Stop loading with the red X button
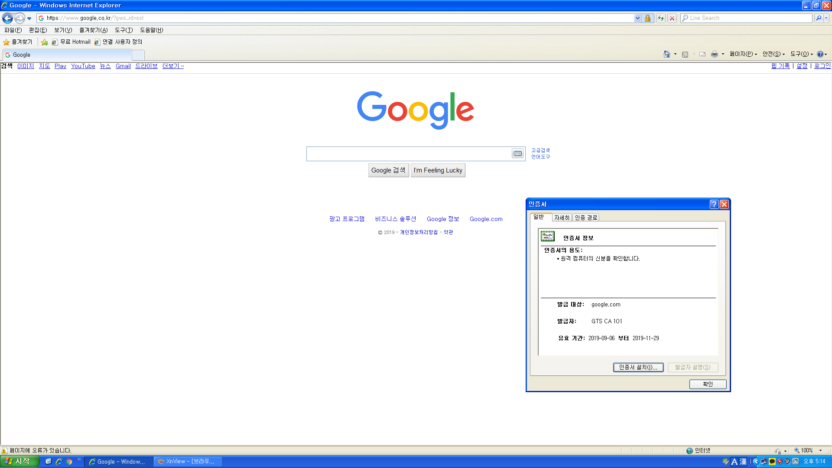The width and height of the screenshot is (832, 468). tap(672, 18)
